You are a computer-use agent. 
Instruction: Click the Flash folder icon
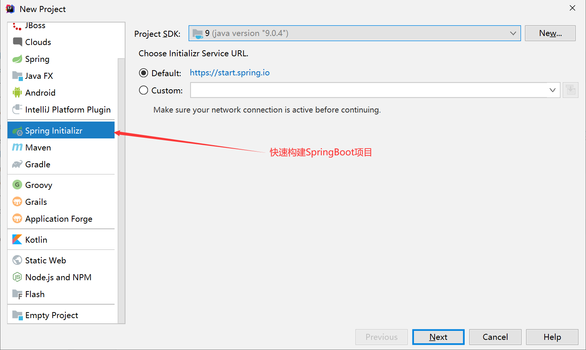[x=17, y=294]
